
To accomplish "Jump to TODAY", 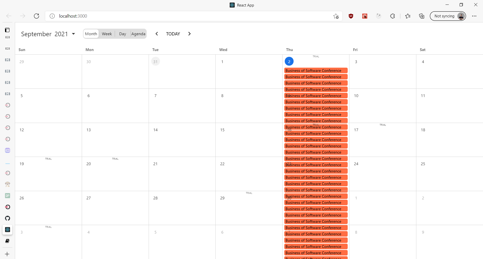I will pyautogui.click(x=173, y=34).
